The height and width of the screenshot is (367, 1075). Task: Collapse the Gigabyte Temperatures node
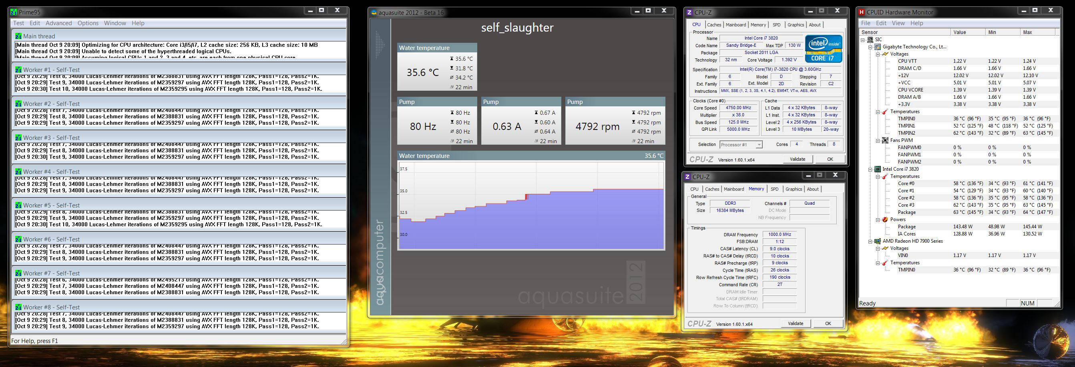click(x=878, y=112)
